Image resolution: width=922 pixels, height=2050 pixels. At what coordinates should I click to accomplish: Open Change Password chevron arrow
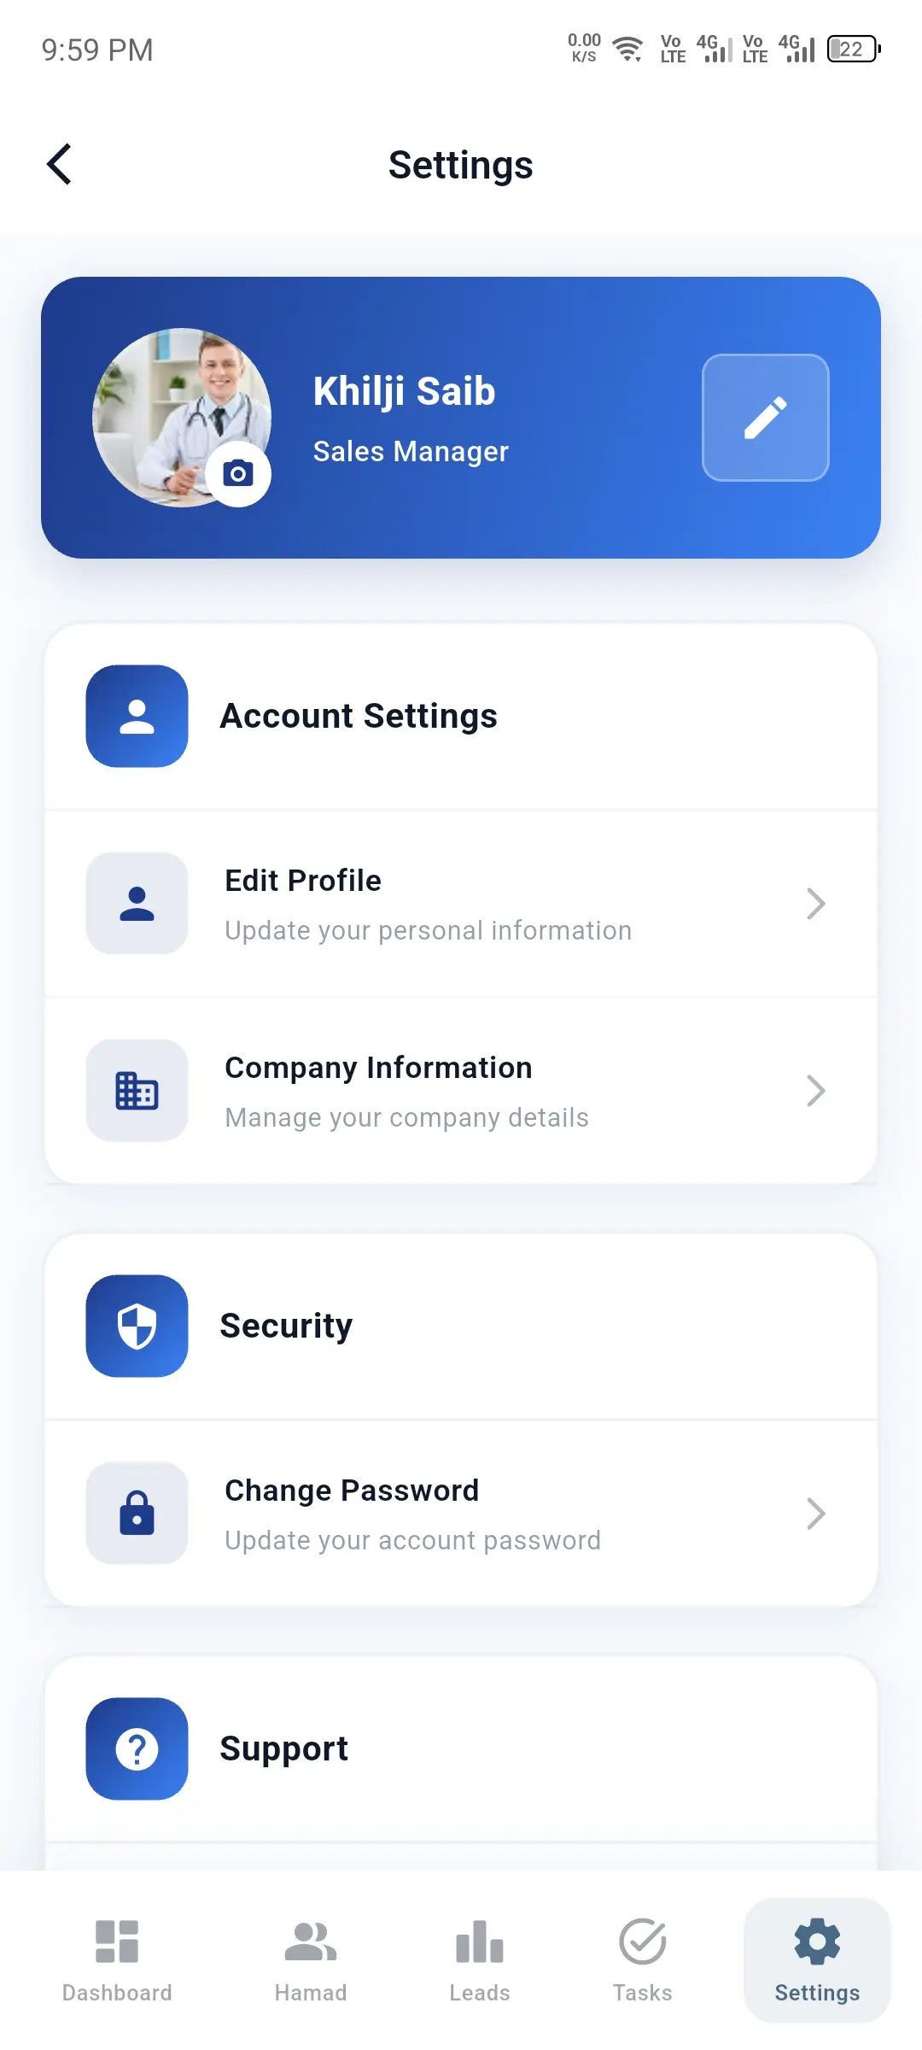click(816, 1513)
